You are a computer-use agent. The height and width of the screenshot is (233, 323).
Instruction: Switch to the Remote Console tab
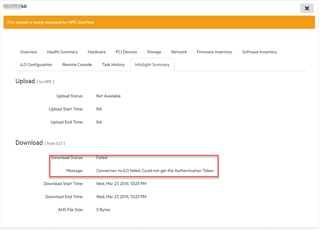click(77, 65)
